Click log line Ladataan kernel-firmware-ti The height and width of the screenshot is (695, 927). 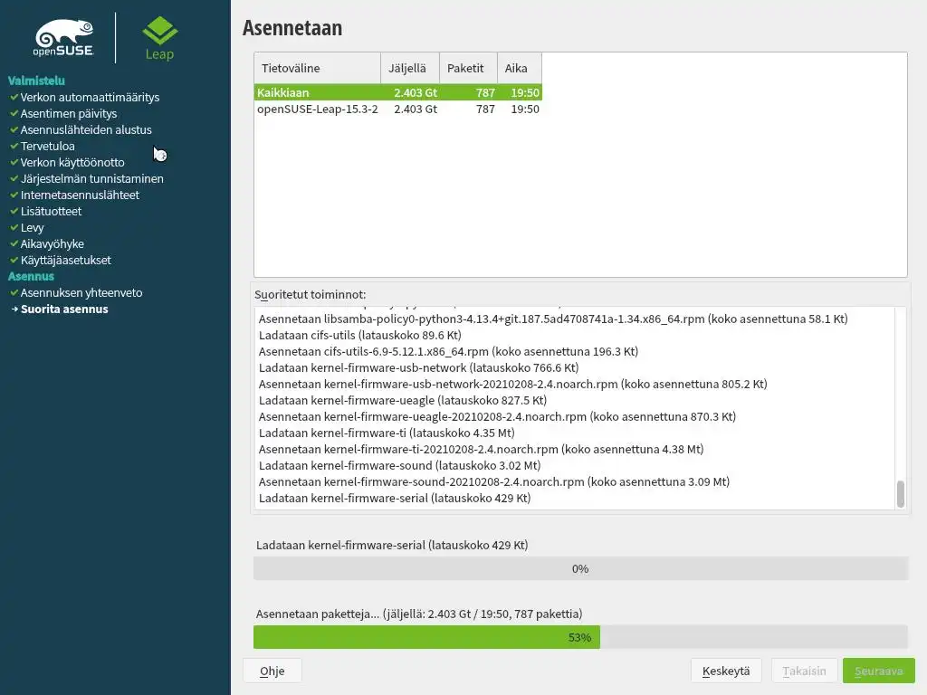(386, 433)
